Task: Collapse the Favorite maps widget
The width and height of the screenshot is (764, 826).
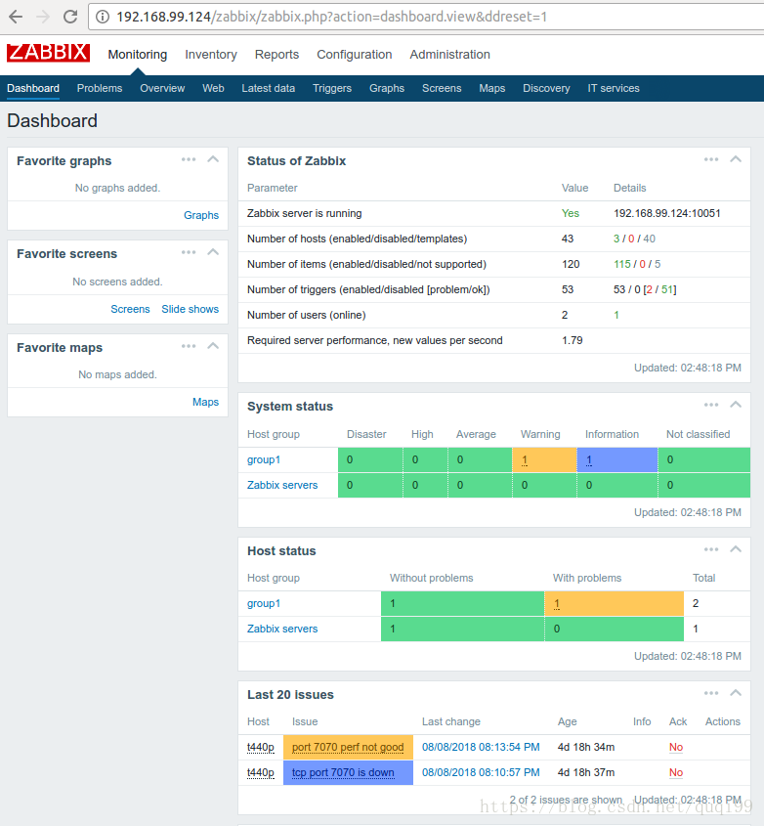Action: point(213,346)
